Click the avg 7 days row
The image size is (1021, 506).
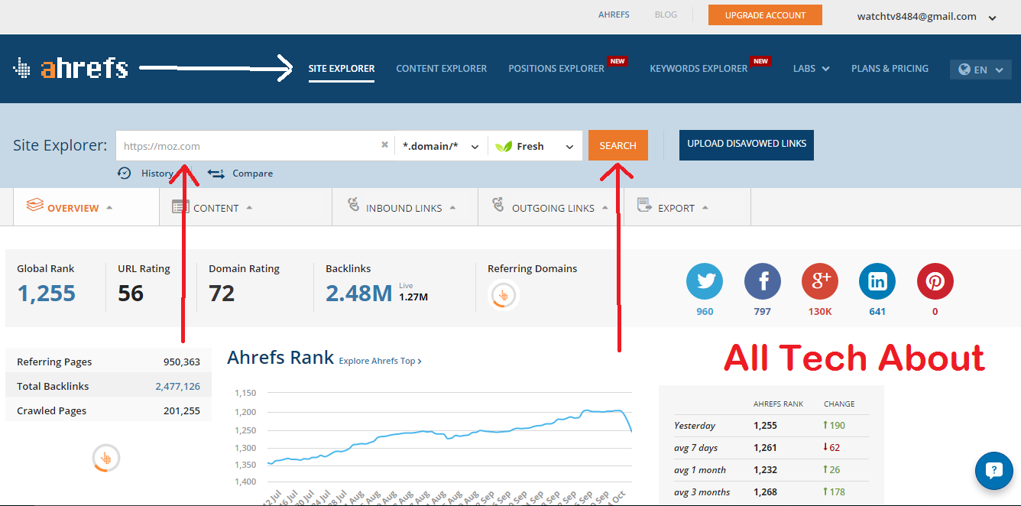click(770, 448)
